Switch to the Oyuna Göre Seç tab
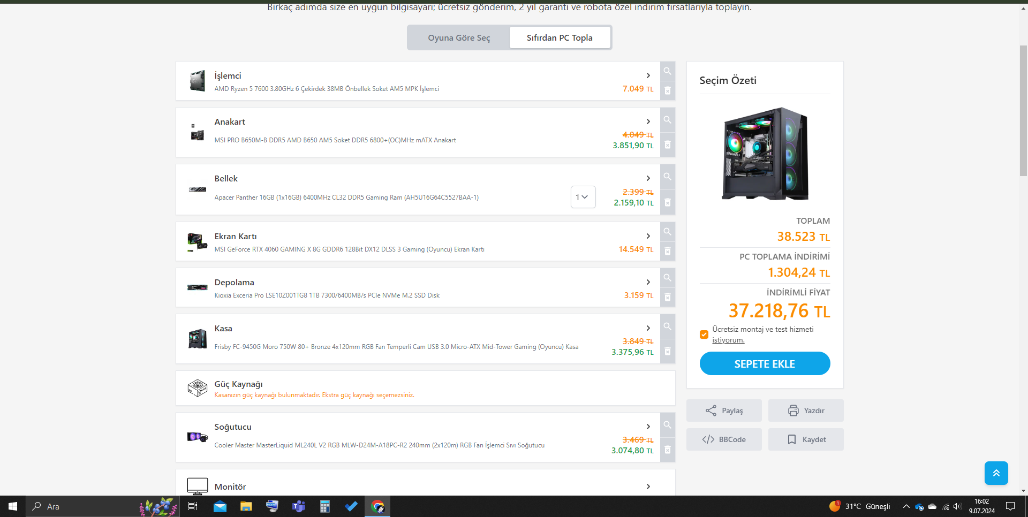Viewport: 1028px width, 517px height. click(459, 37)
